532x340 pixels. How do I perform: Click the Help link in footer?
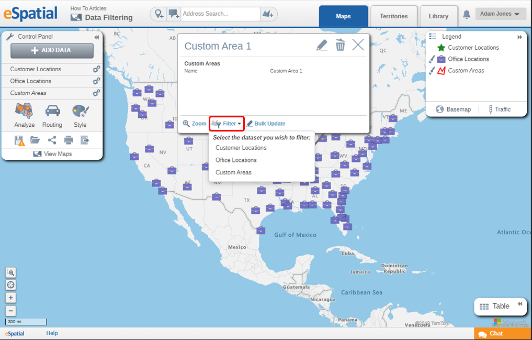click(52, 333)
